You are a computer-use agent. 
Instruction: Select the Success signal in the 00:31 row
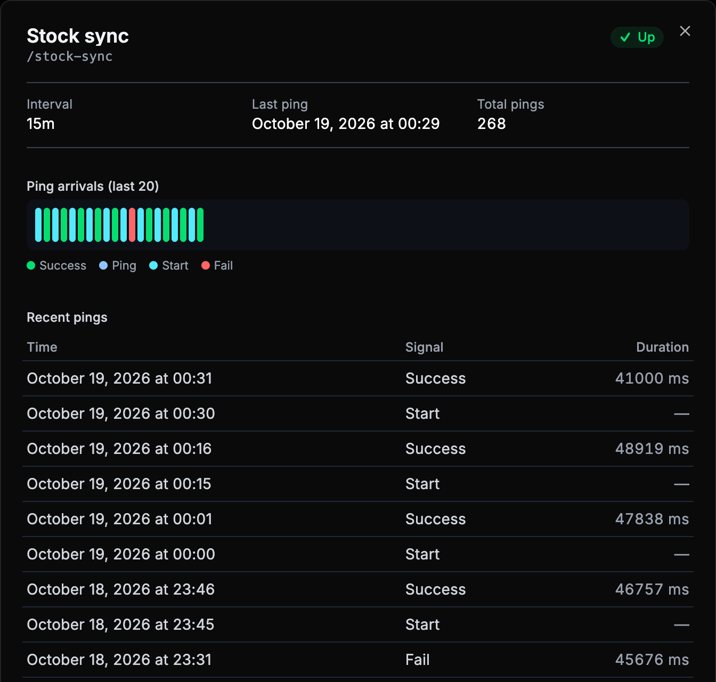[x=436, y=378]
